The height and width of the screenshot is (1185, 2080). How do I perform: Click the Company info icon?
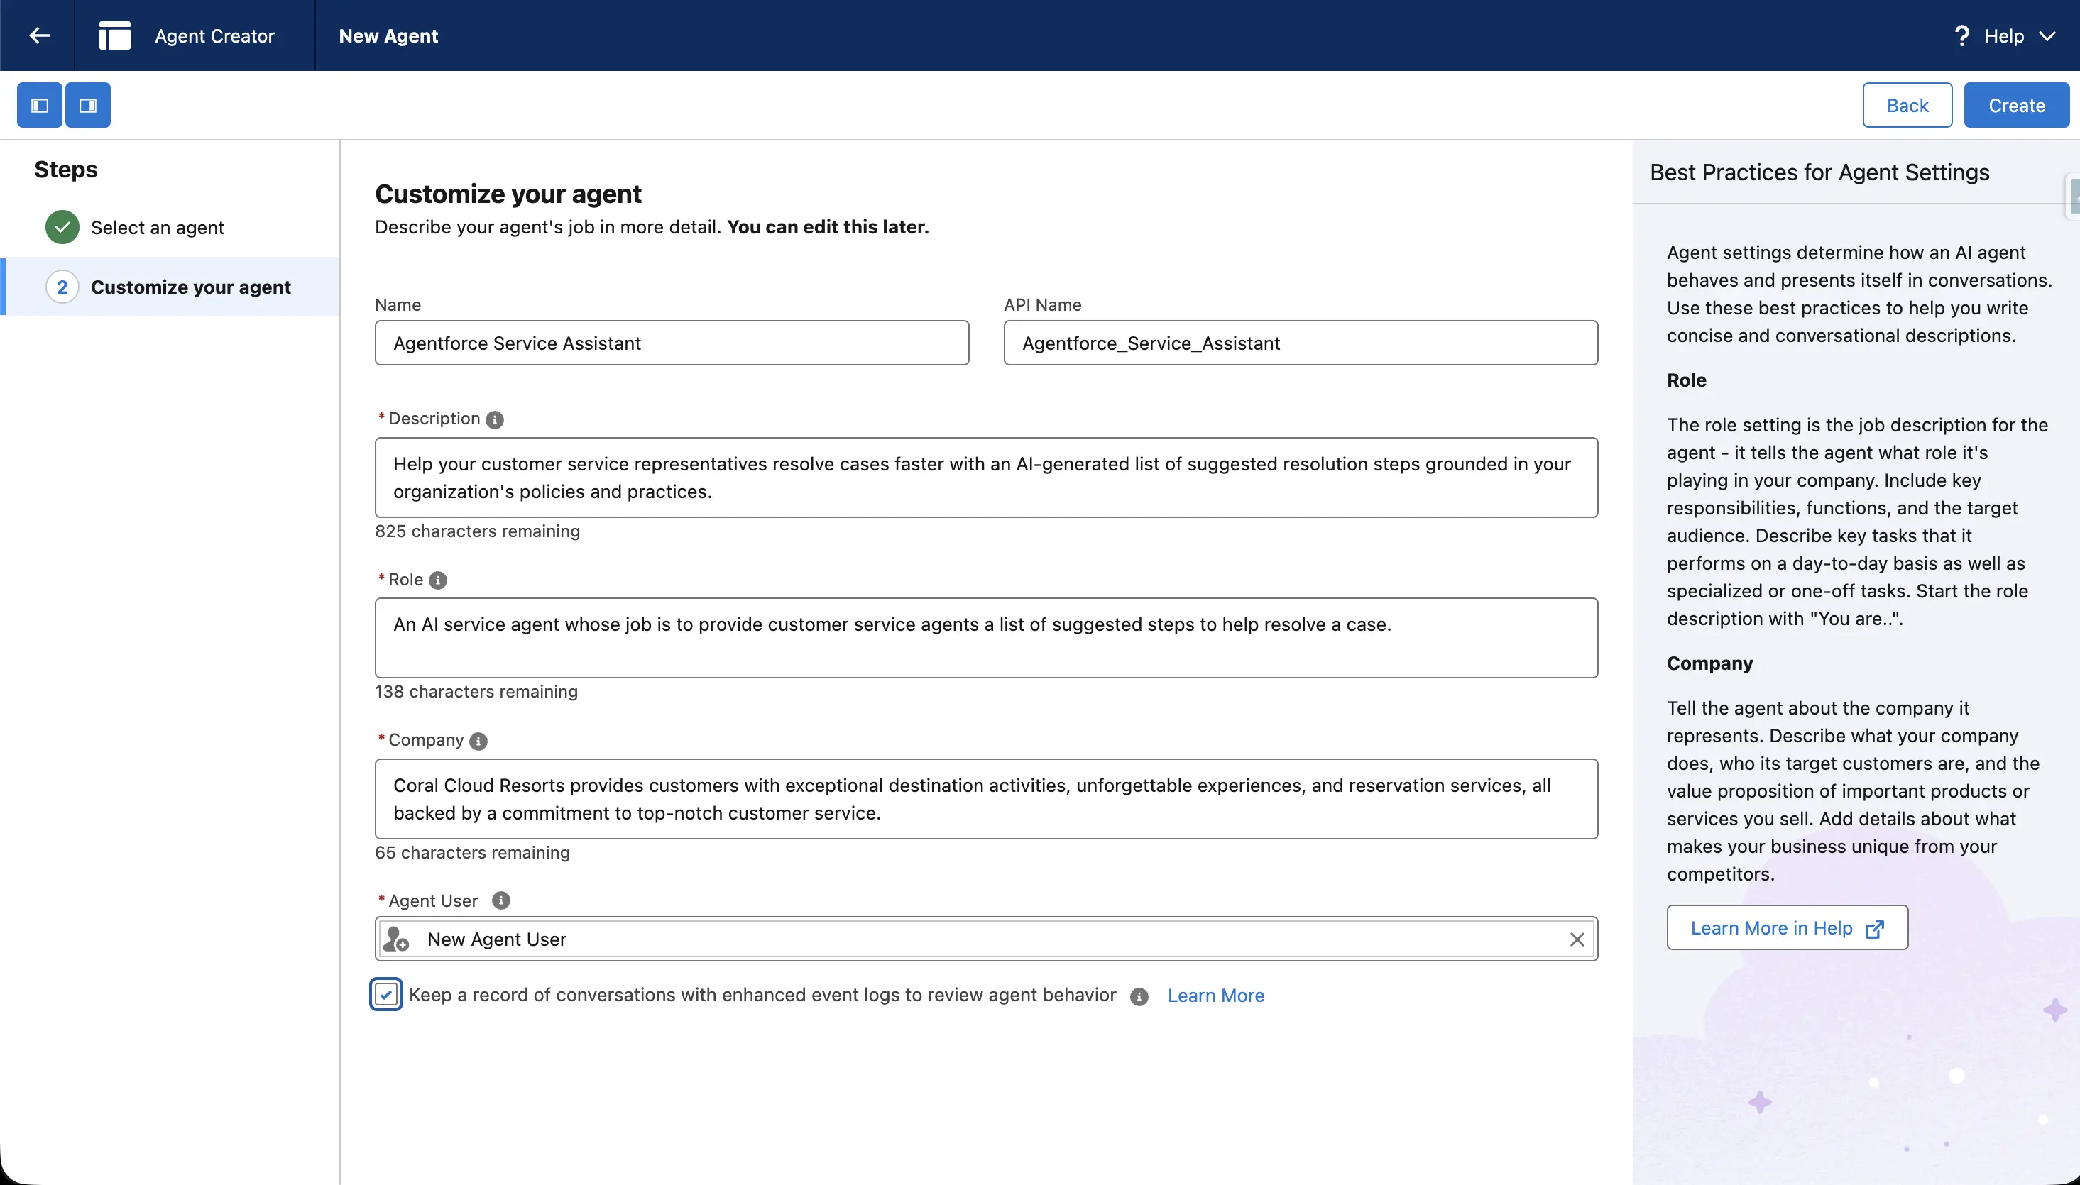(478, 742)
